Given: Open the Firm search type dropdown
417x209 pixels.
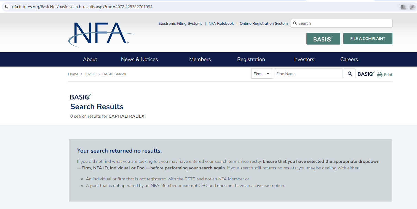Looking at the screenshot, I should click(x=262, y=74).
